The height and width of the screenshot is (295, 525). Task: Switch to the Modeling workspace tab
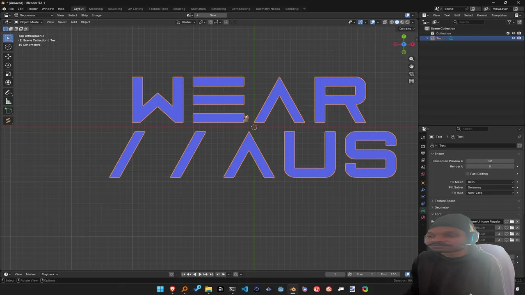(x=96, y=9)
